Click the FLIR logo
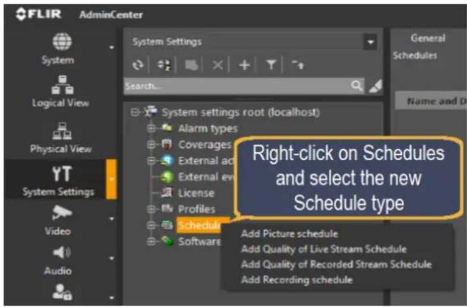467x307 pixels. pyautogui.click(x=39, y=14)
